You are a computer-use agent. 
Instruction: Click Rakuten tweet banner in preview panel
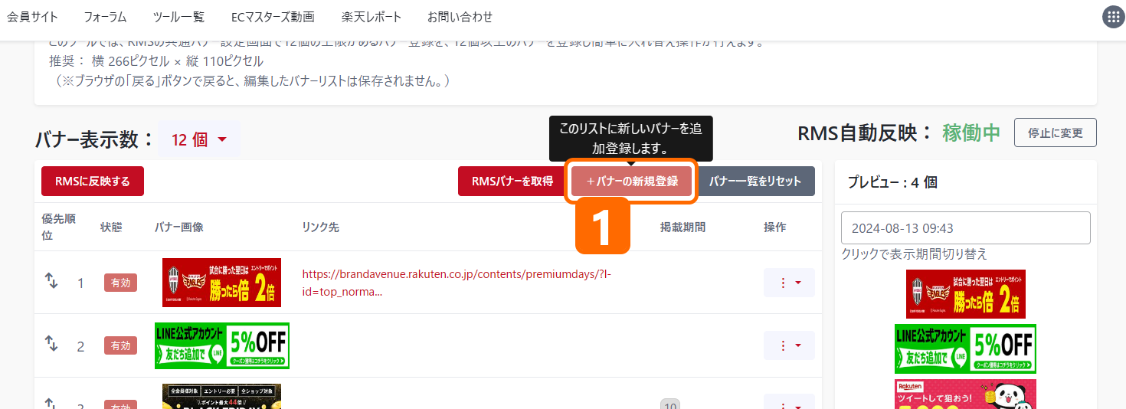pos(965,394)
